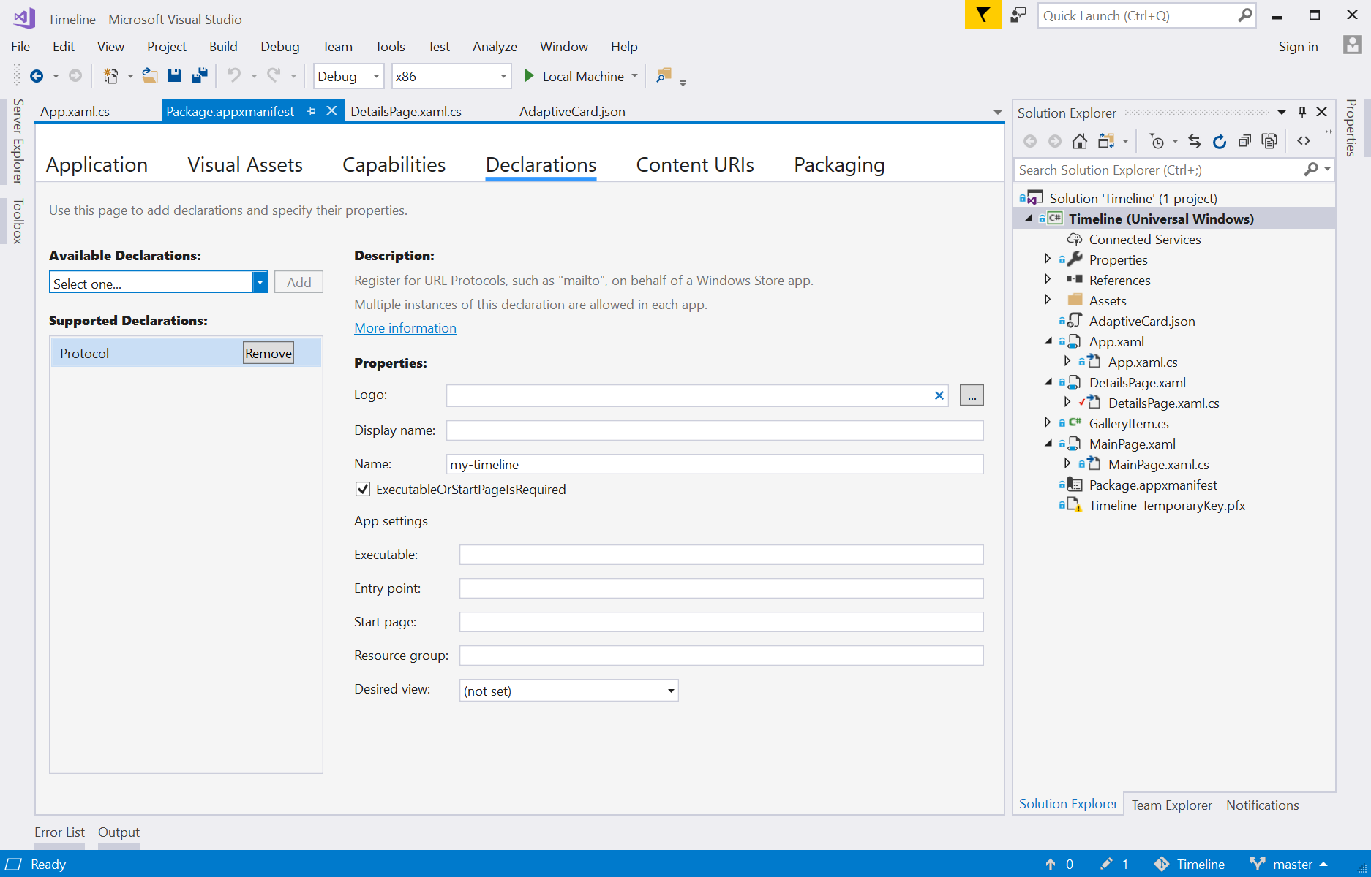Switch to the Visual Assets manifest tab
Viewport: 1371px width, 877px height.
245,164
